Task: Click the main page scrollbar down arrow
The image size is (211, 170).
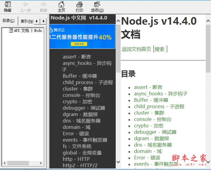Action: tap(208, 162)
